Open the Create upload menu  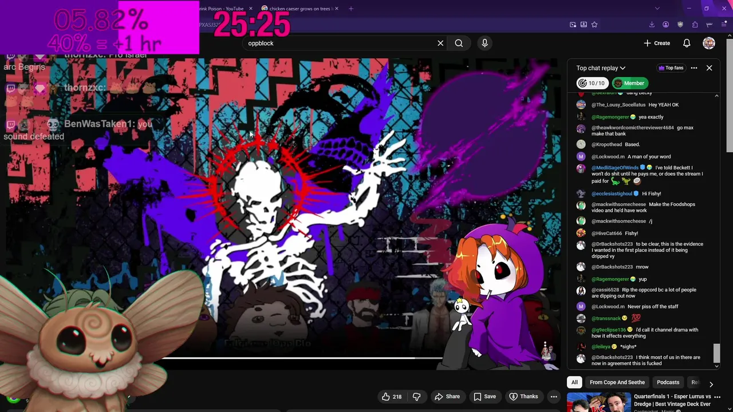[x=656, y=43]
